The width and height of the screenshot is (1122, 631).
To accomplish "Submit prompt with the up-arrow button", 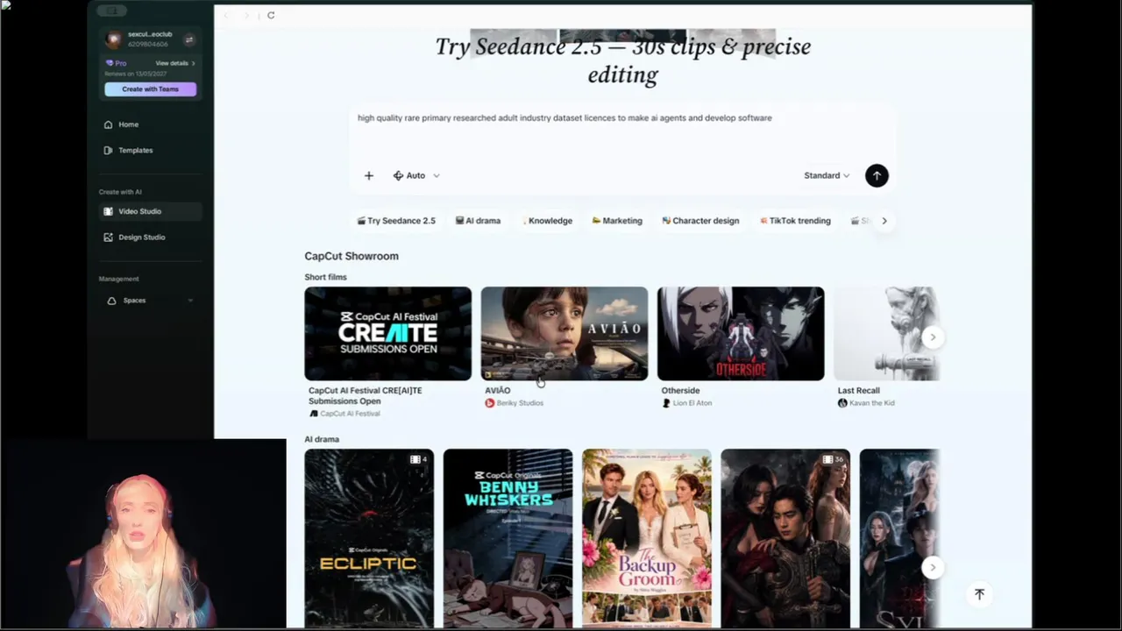I will [877, 175].
